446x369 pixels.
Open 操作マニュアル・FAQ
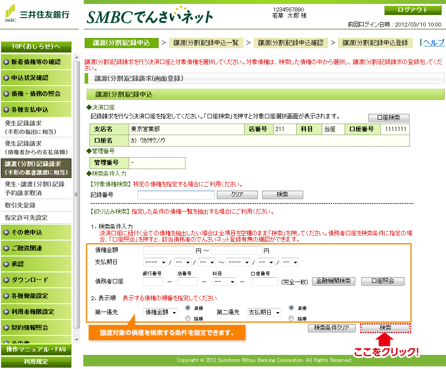[x=36, y=349]
